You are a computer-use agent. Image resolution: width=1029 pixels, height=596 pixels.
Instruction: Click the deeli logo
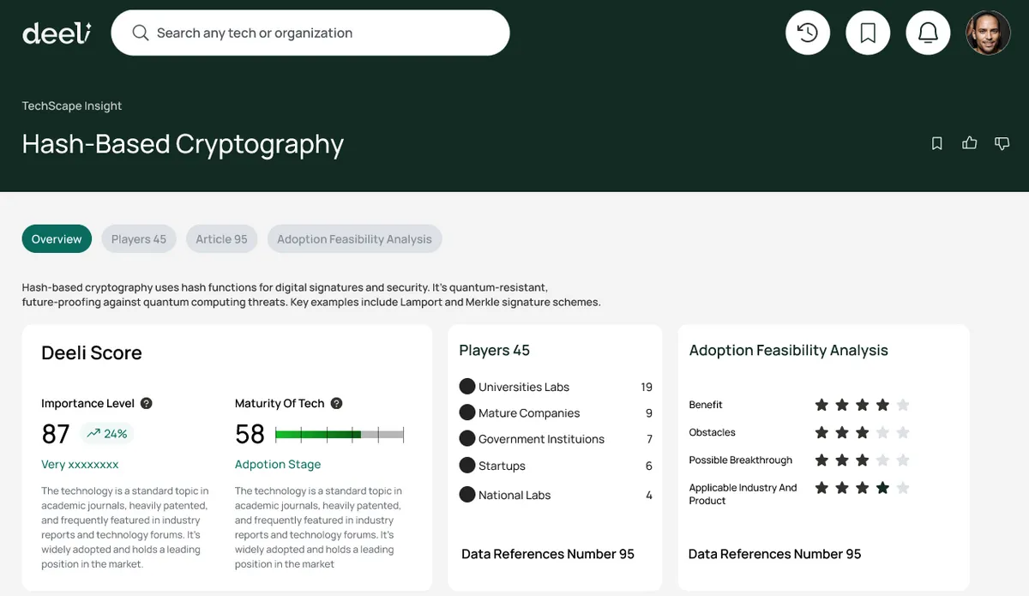click(x=57, y=33)
